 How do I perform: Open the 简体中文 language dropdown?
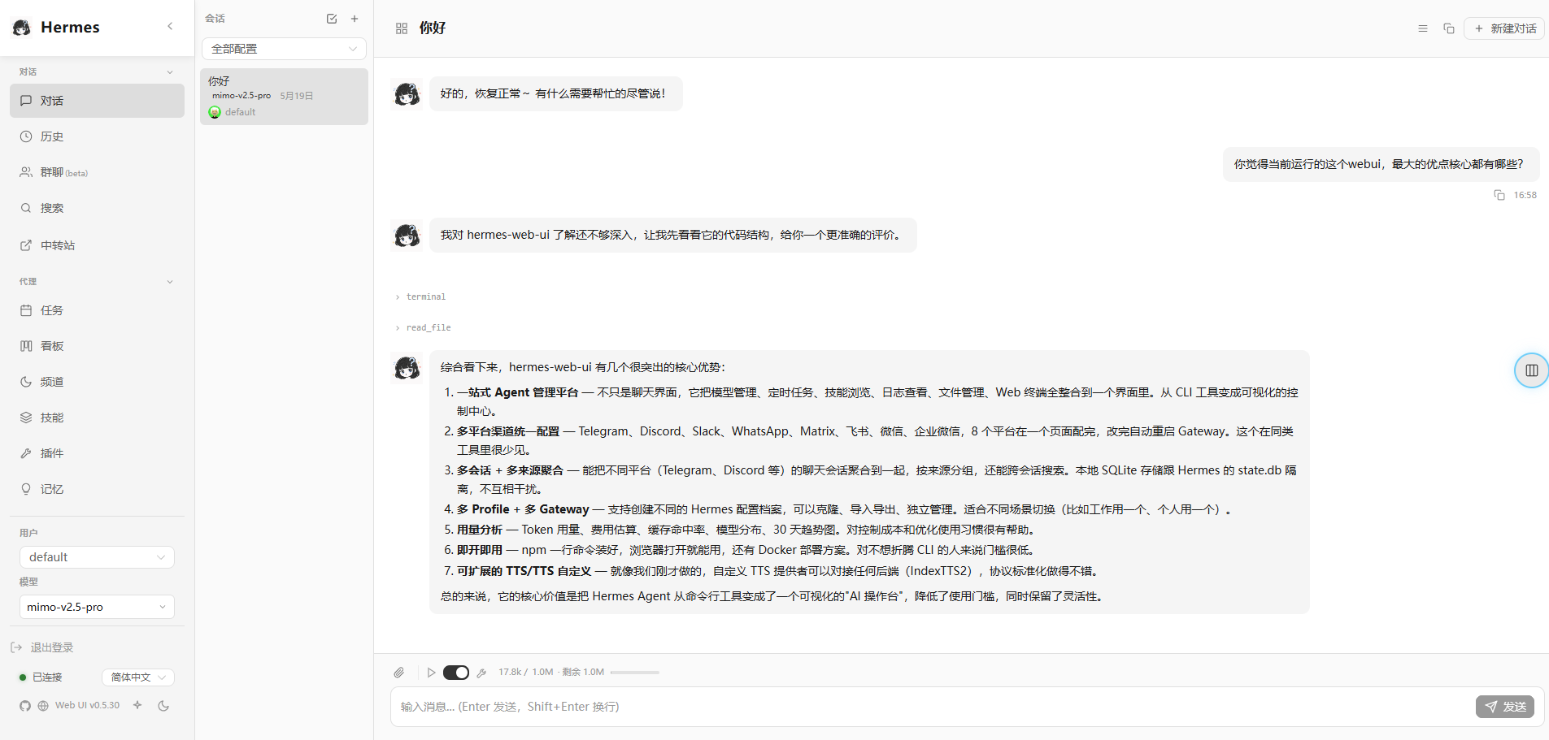(x=138, y=677)
